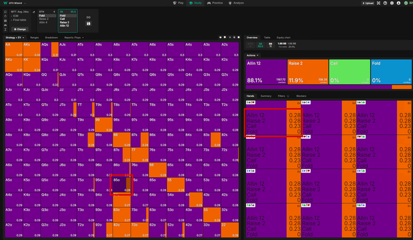Viewport: 413px width, 240px height.
Task: Click the first icon in the left sidebar
Action: [x=5, y=12]
